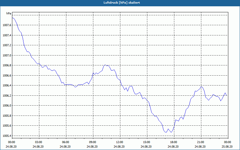Select the 1006,4 y-axis label
The width and height of the screenshot is (240, 150).
(x=7, y=85)
